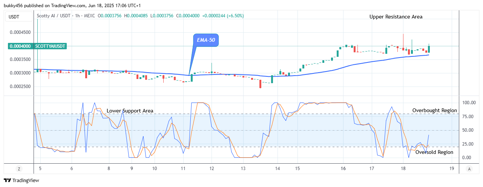Click the 0.0002500 price axis label

click(x=20, y=87)
